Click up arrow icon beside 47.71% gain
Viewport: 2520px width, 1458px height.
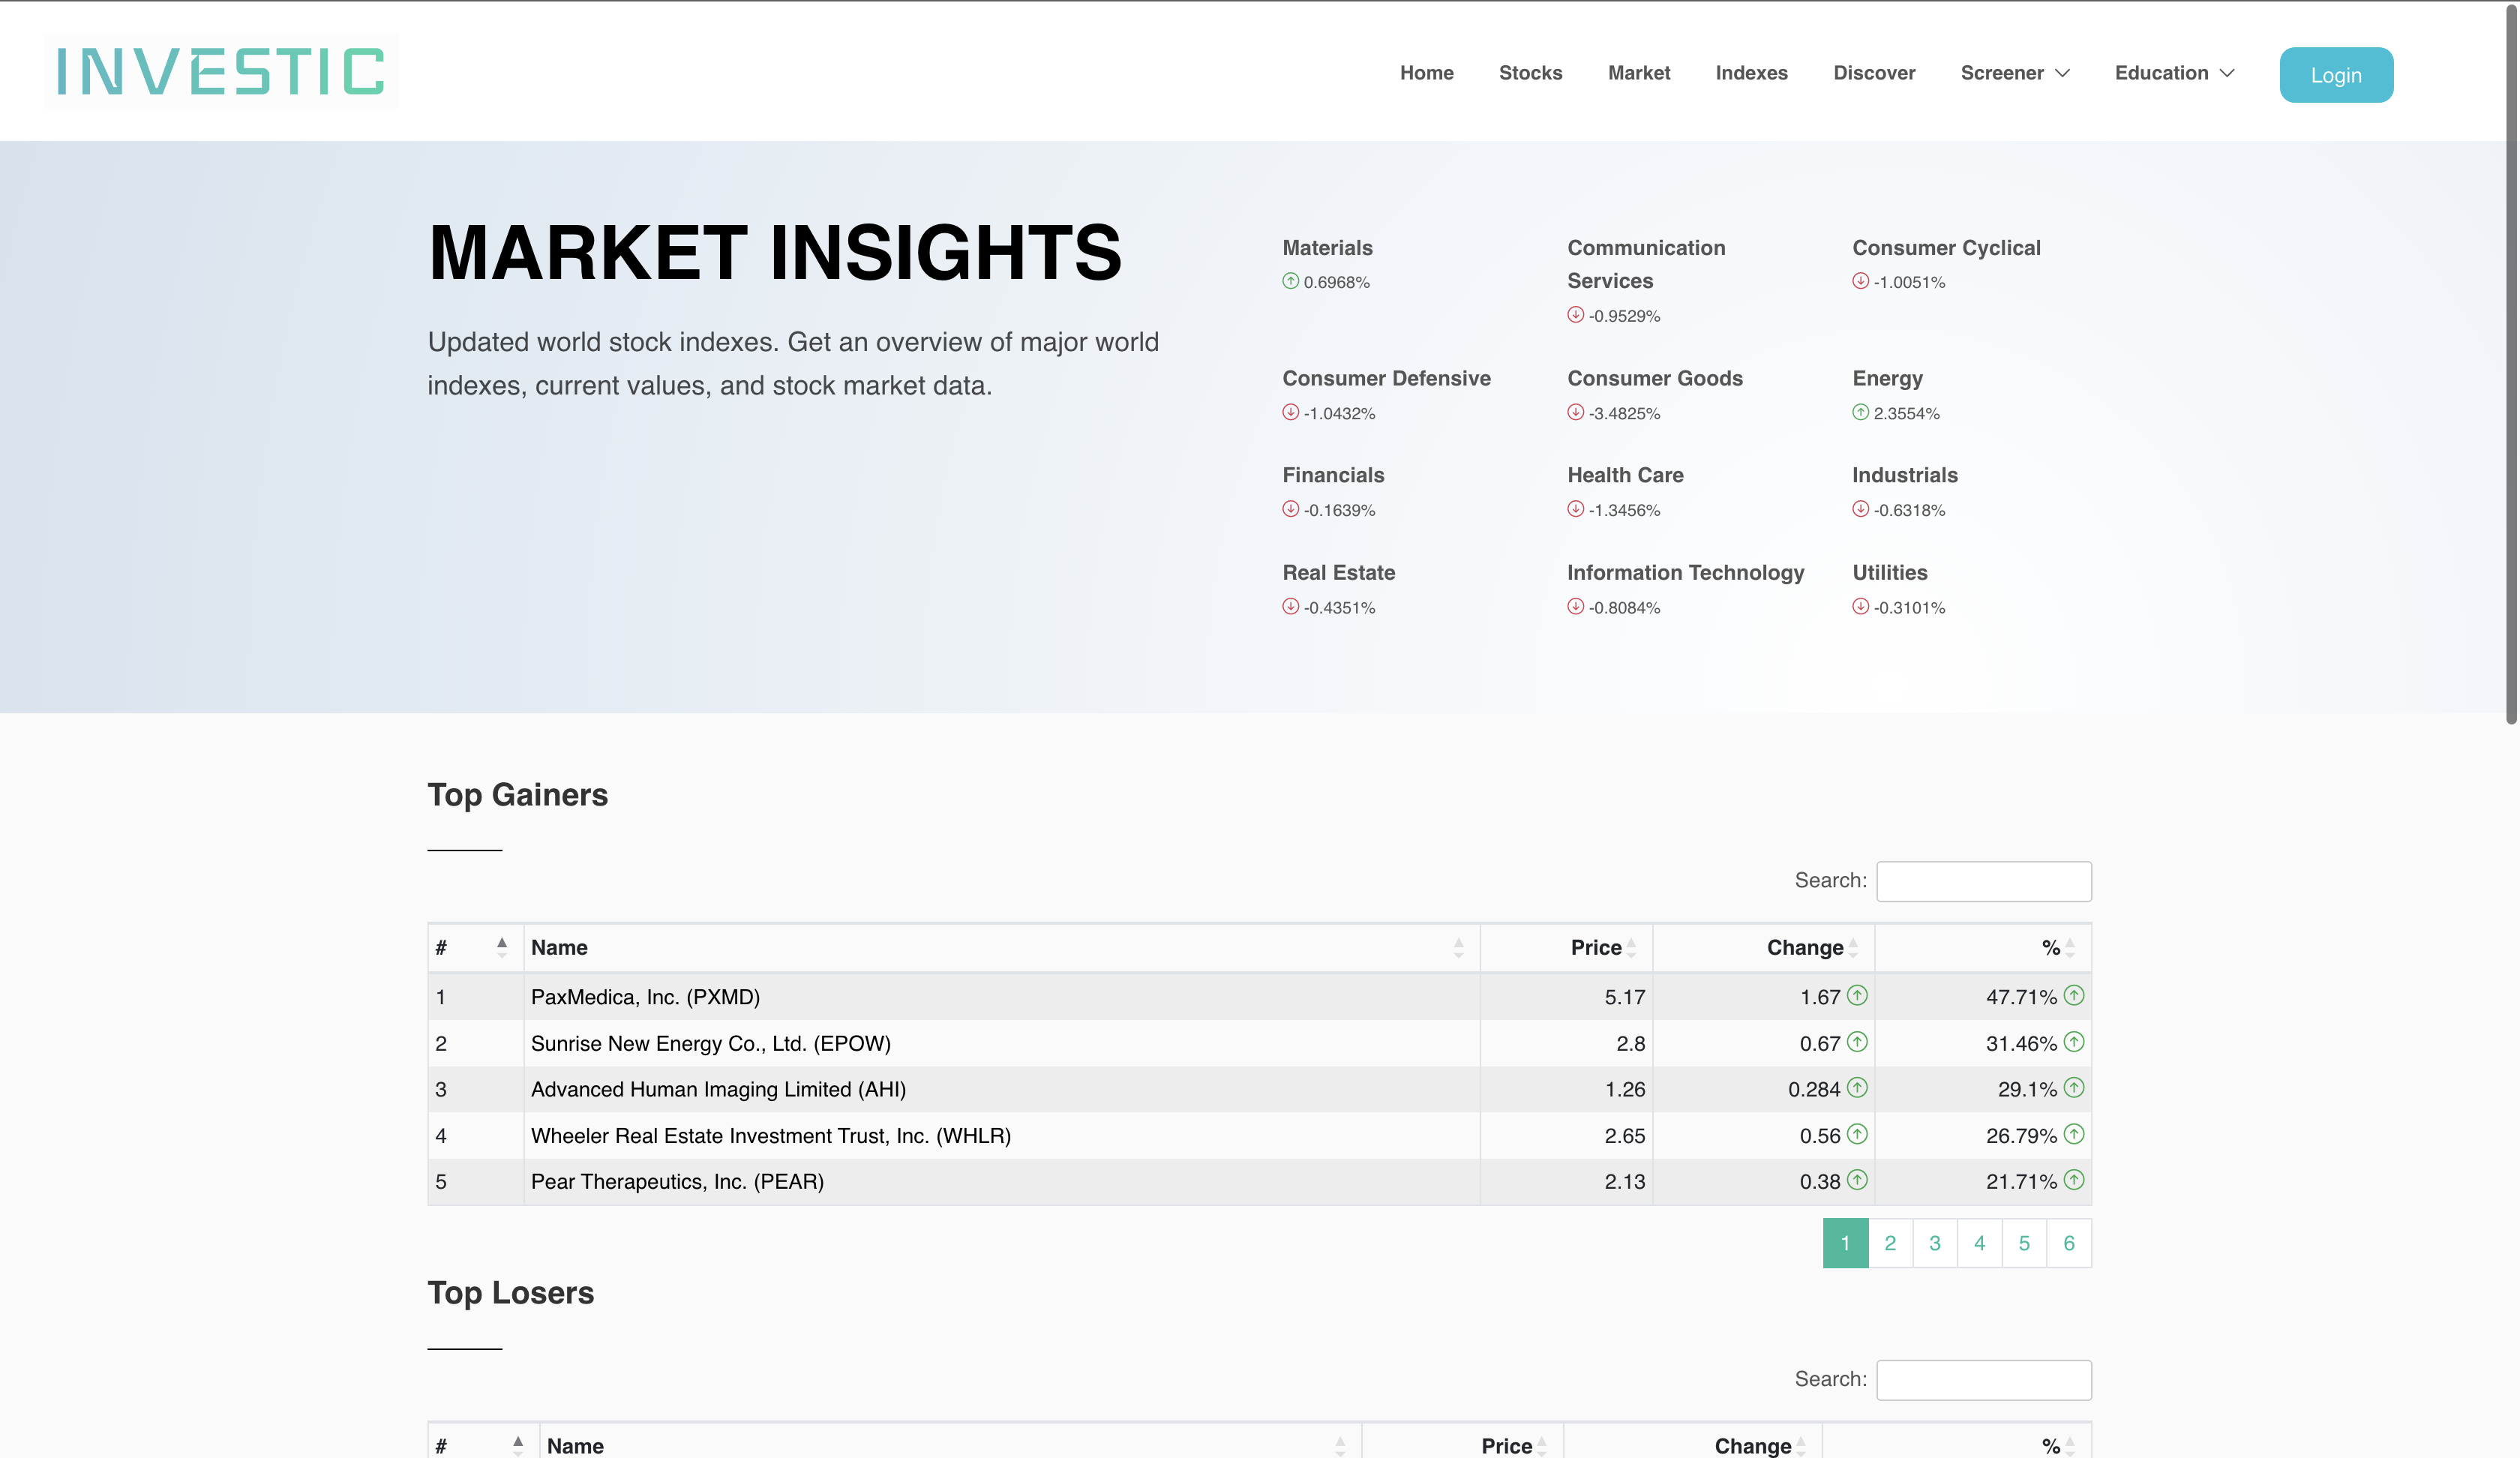[2074, 995]
